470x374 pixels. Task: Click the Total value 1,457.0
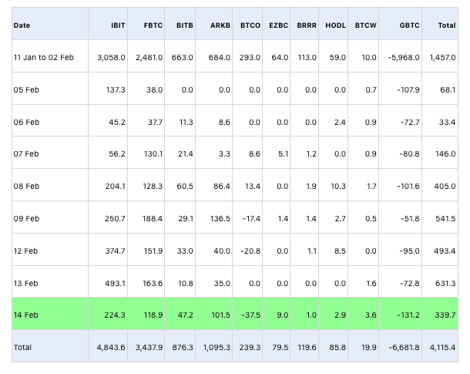[442, 57]
